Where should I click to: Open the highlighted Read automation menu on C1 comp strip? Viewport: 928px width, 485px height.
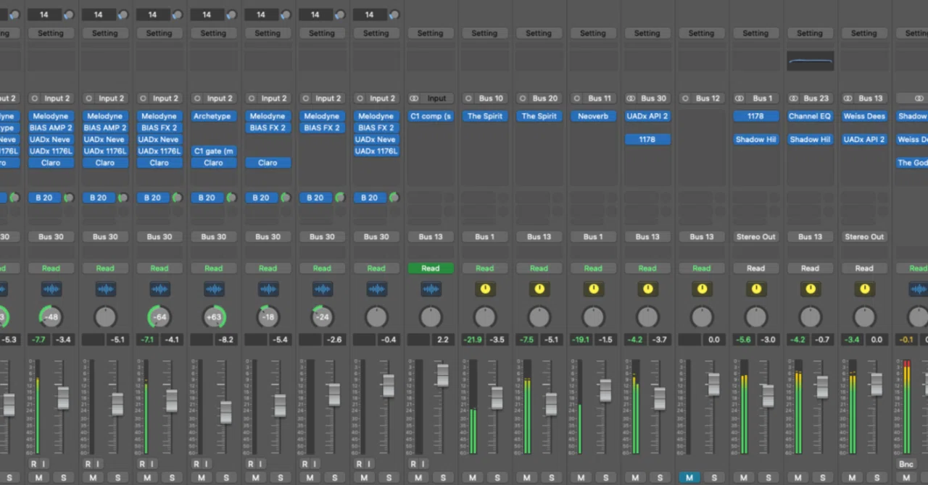click(x=431, y=269)
